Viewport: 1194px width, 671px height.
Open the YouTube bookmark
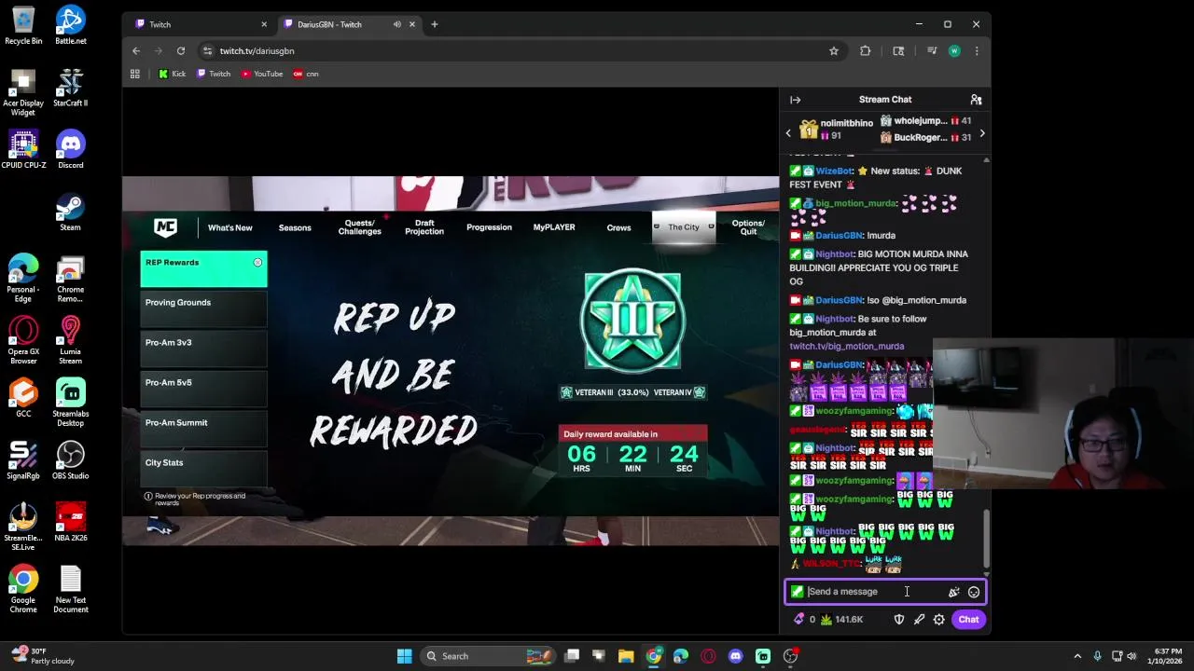click(262, 74)
